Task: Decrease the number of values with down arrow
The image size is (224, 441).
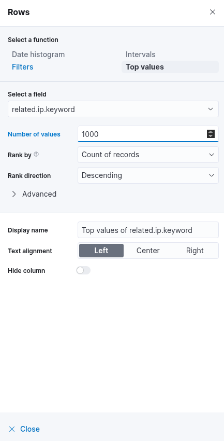Action: pos(211,136)
